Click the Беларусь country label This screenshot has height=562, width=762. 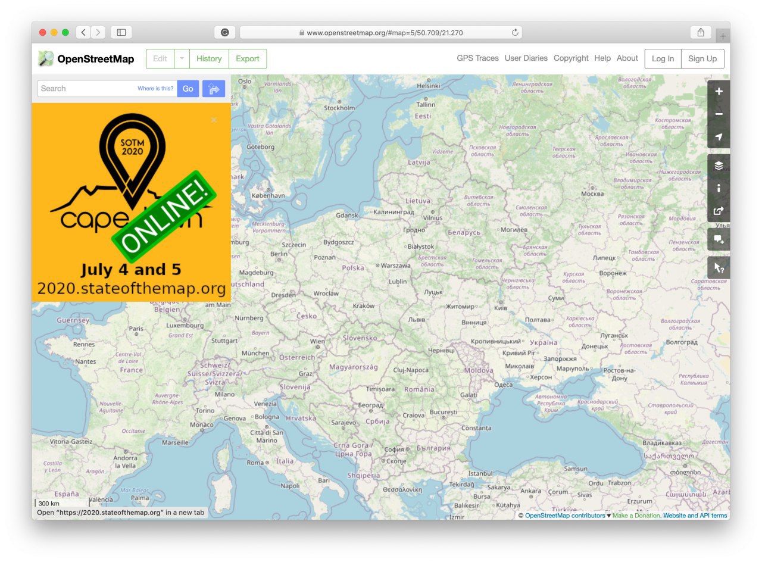pos(464,232)
